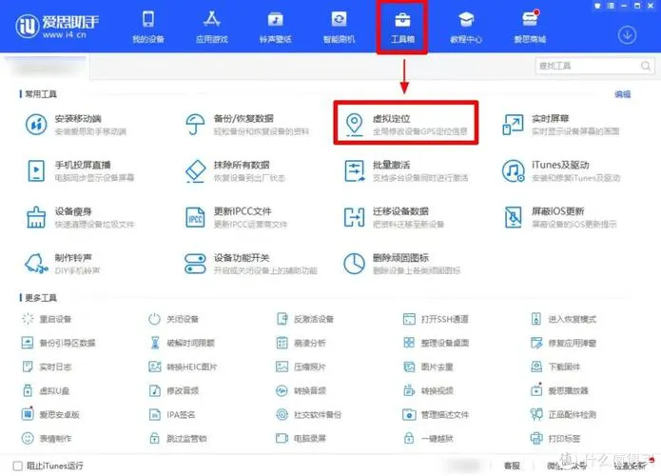Open 打开SSH通道 tool
Viewport: 661px width, 476px height.
point(436,319)
